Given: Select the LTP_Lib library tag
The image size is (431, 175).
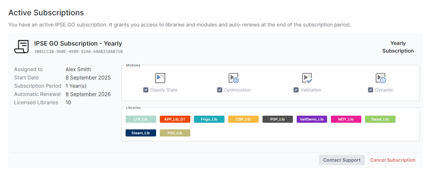Looking at the screenshot, I should click(x=141, y=119).
